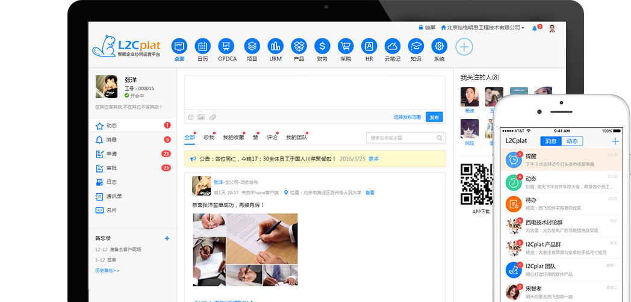Switch to the 我的团队 tab
Viewport: 631px width, 302px height.
coord(297,137)
